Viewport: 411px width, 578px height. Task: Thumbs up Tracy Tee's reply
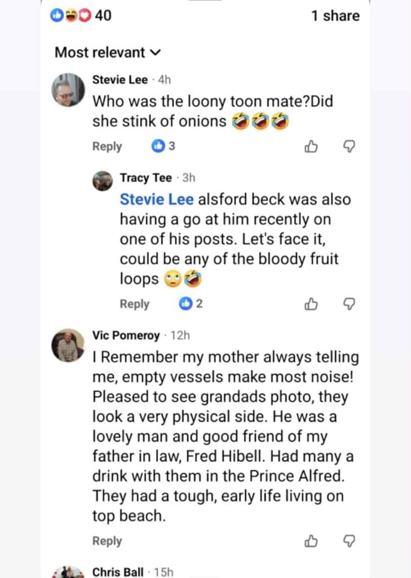coord(311,304)
